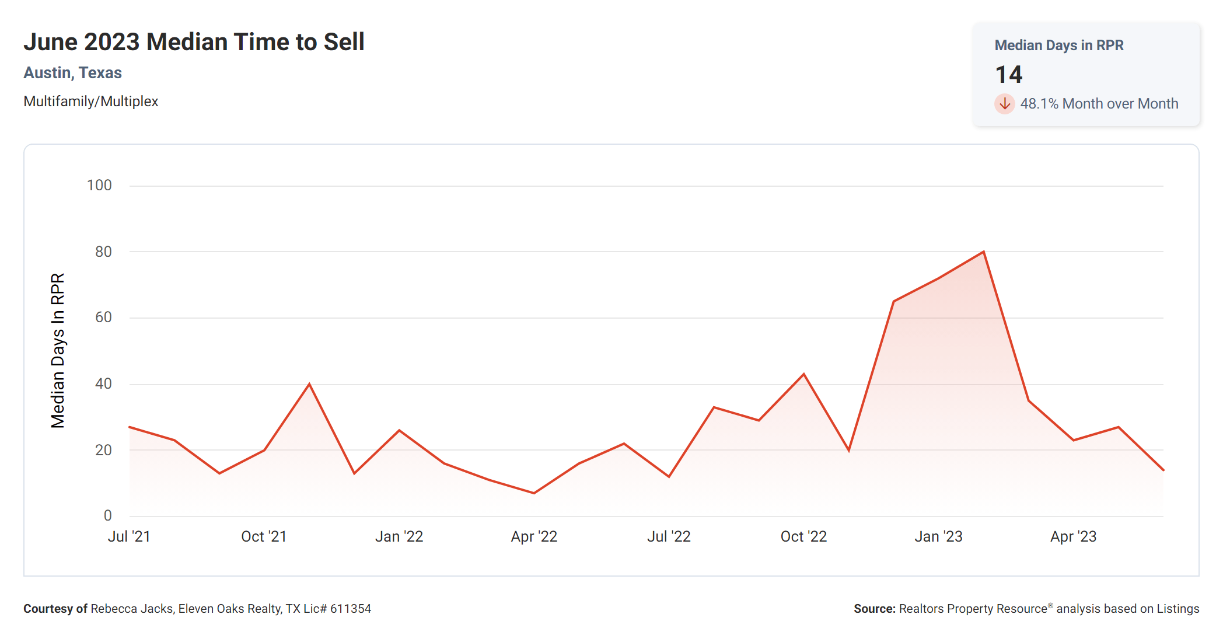Click the "Jul '22" x-axis label
This screenshot has width=1223, height=642.
[x=669, y=536]
